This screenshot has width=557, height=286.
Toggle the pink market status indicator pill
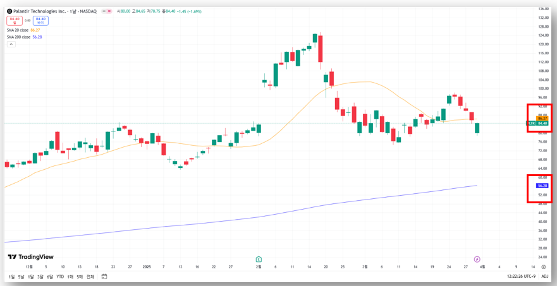[x=107, y=11]
